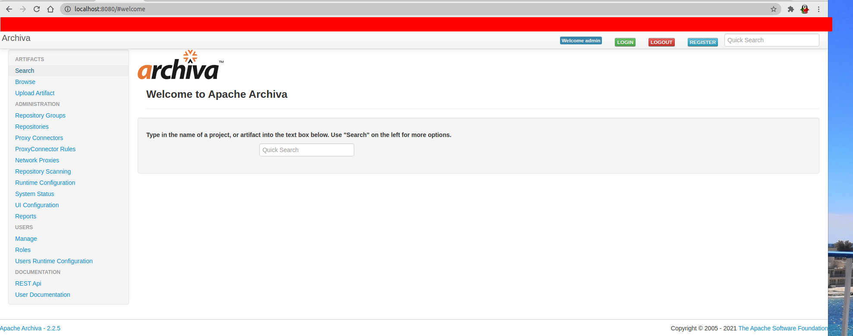Click the ARTIFACTS section header
Viewport: 853px width, 336px height.
point(29,59)
